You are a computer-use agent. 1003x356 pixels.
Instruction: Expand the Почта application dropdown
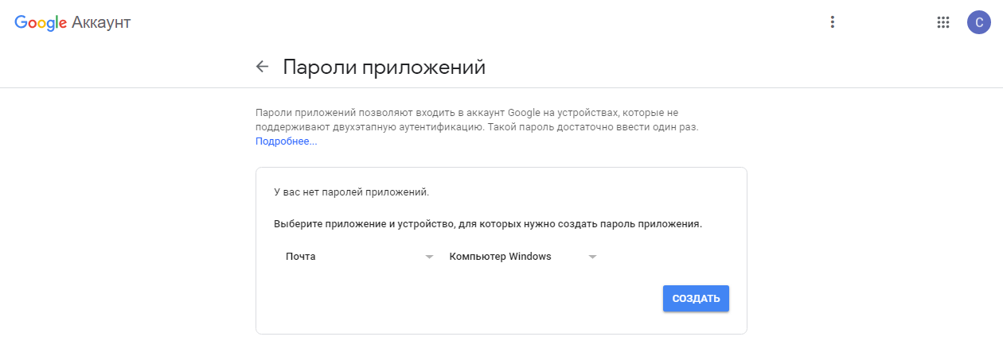click(350, 257)
